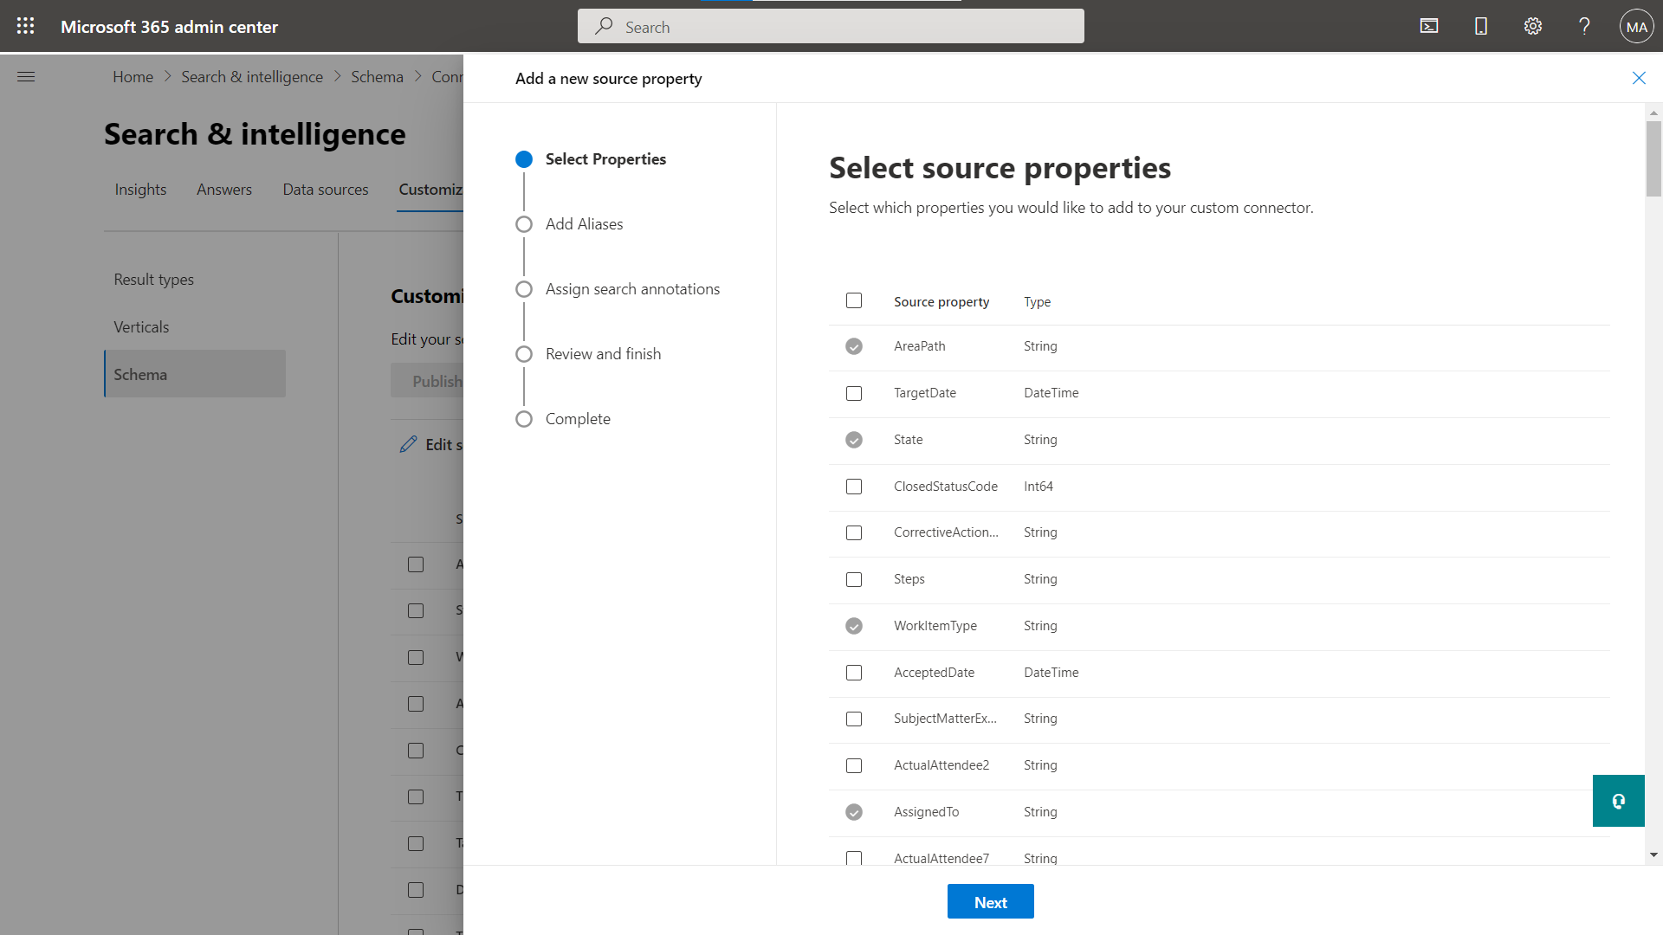The width and height of the screenshot is (1663, 935).
Task: Click the Settings gear icon in top bar
Action: tap(1533, 26)
